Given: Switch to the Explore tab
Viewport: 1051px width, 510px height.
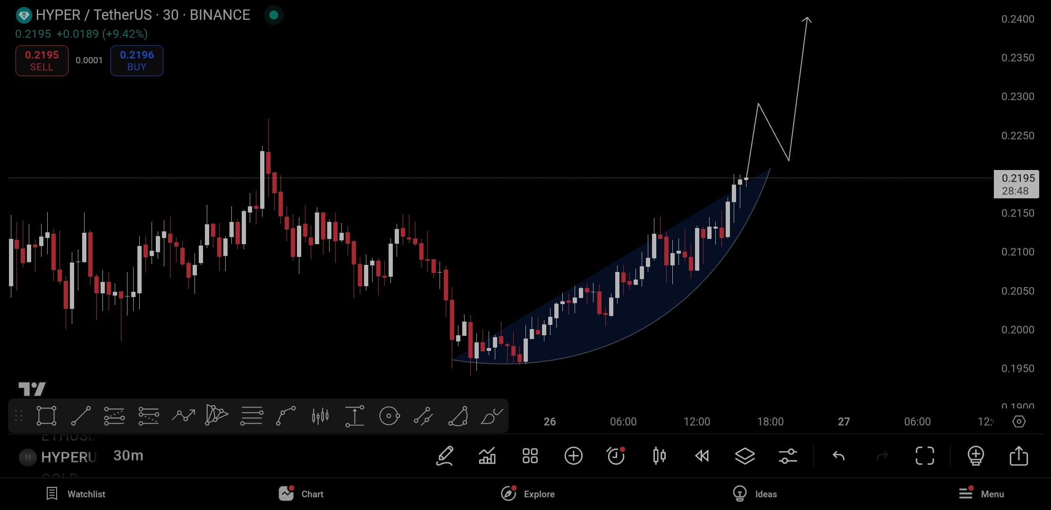Looking at the screenshot, I should 528,493.
